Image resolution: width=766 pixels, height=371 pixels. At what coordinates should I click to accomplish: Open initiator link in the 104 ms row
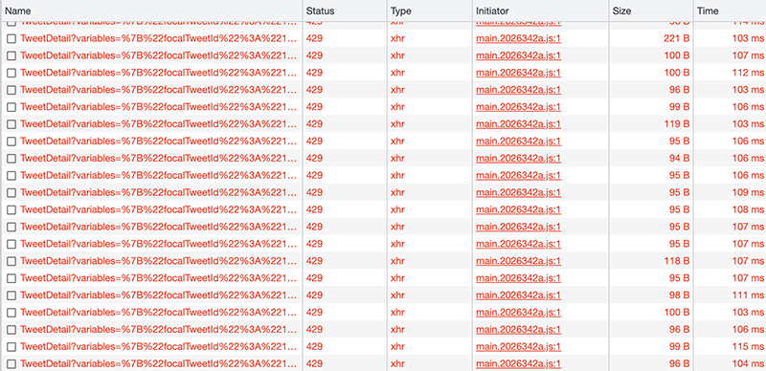[x=518, y=363]
